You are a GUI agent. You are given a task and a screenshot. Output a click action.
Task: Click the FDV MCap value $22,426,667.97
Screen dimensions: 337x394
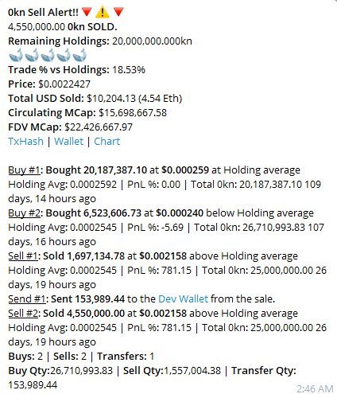[99, 127]
